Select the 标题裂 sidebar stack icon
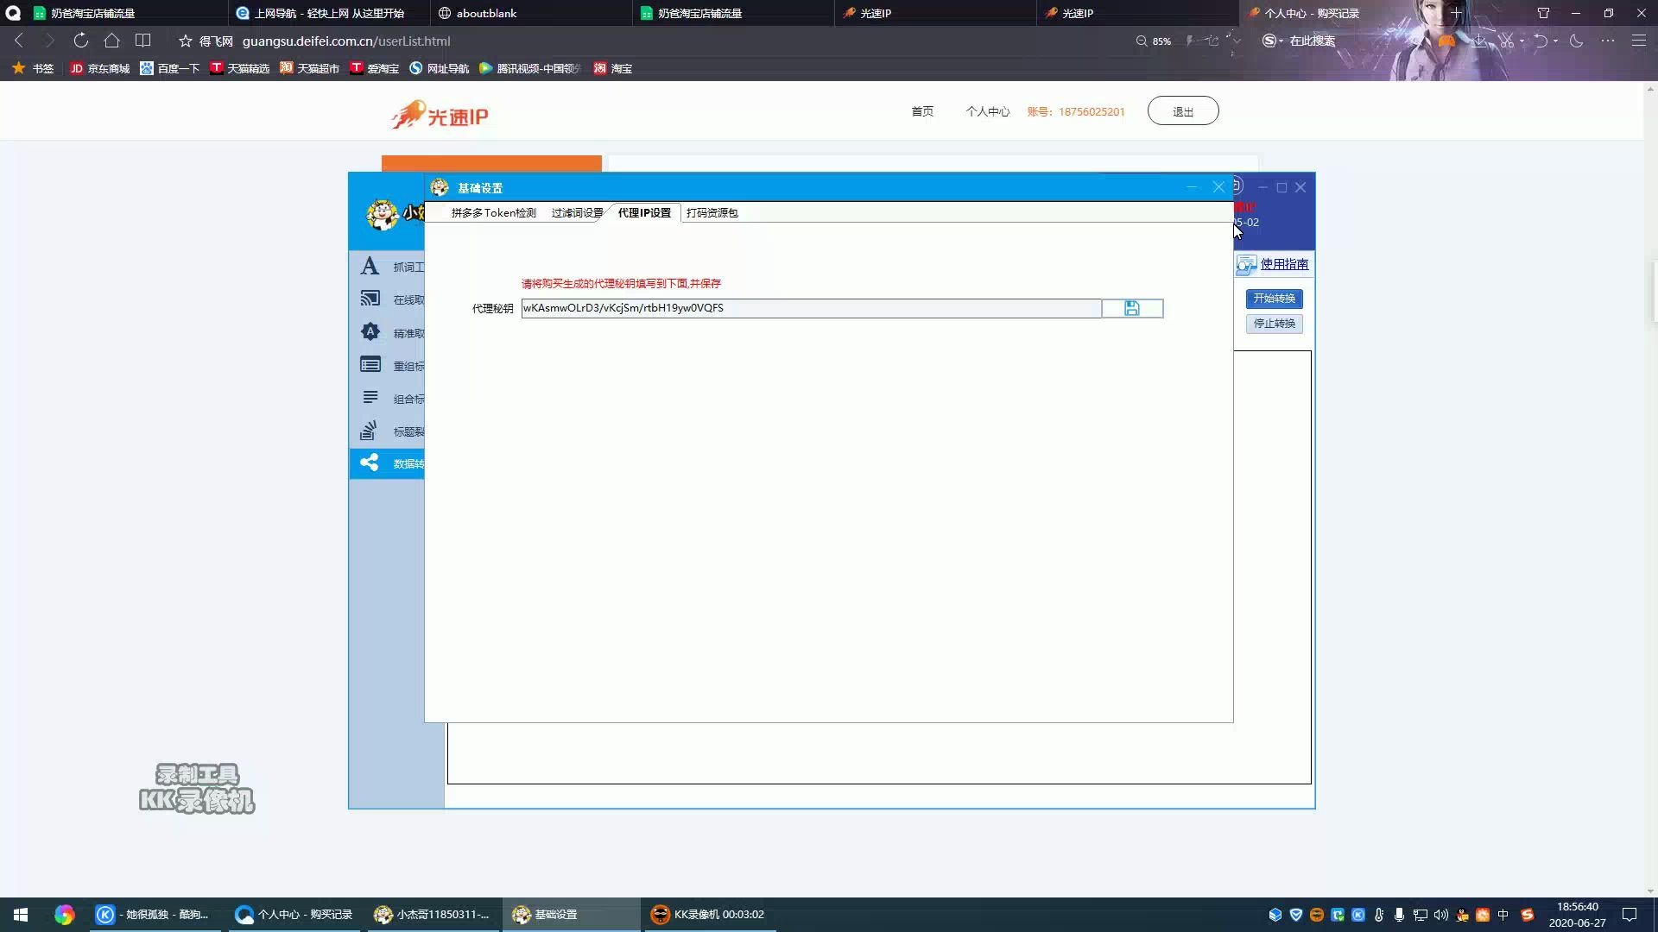This screenshot has width=1658, height=932. 370,431
